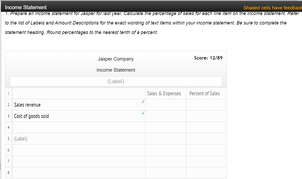The width and height of the screenshot is (302, 179).
Task: Click the Score: 12/89 indicator
Action: [x=208, y=58]
